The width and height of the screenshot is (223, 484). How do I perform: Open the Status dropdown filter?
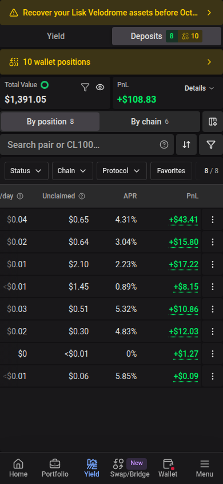(26, 171)
